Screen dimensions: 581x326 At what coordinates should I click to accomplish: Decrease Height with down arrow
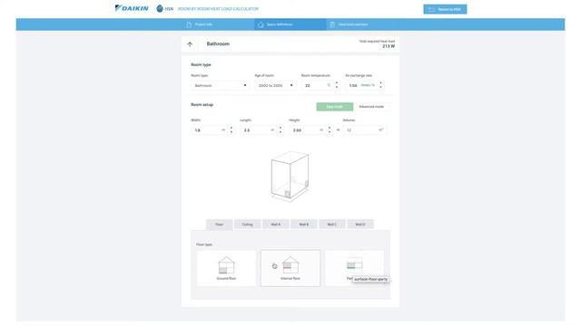click(330, 132)
